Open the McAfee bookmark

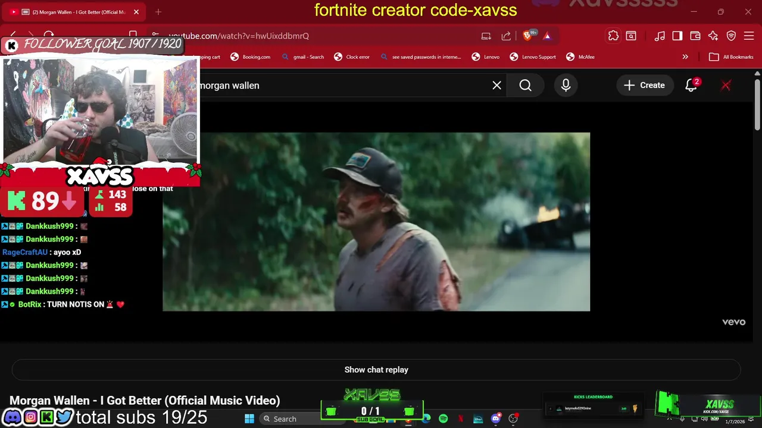(x=580, y=57)
